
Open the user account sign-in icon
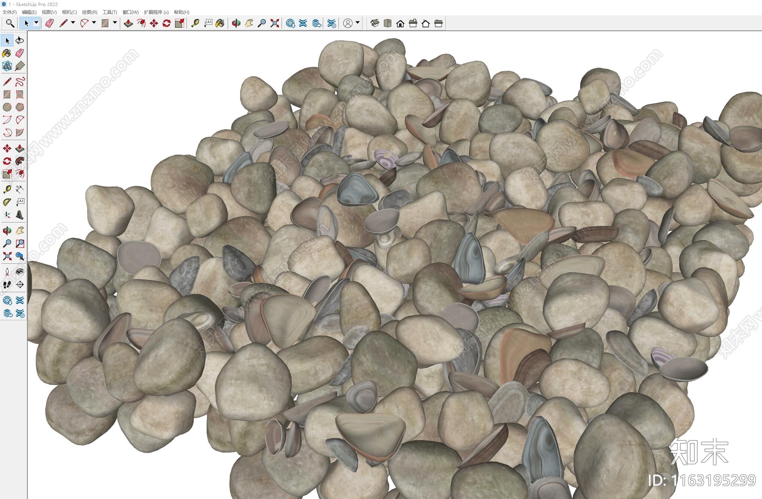[x=348, y=23]
